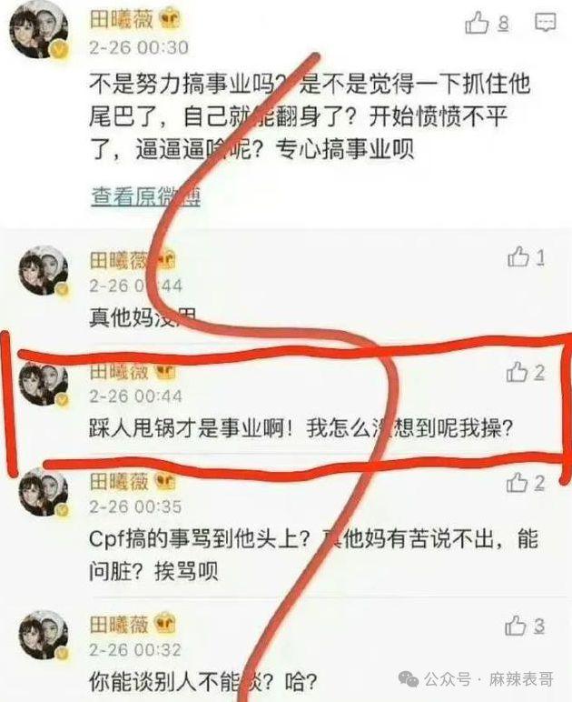Open username 田曦薇 on the 00:35 comment
572x702 pixels.
(x=119, y=482)
